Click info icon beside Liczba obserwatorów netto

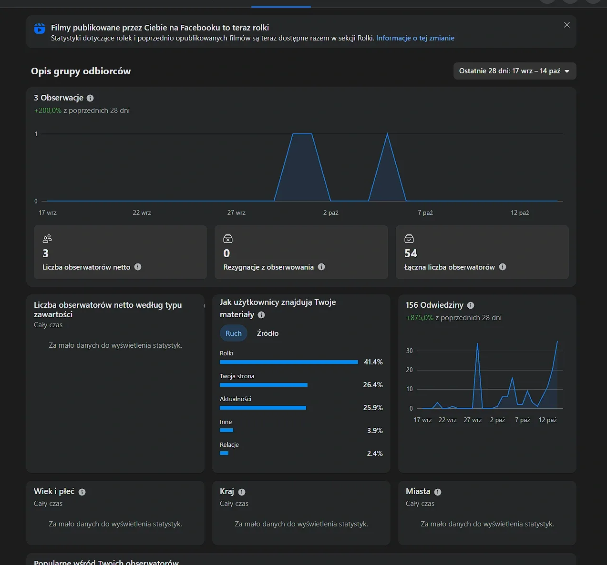[x=138, y=267]
